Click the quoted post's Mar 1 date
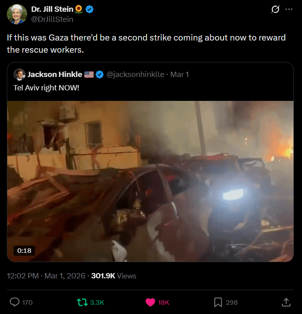This screenshot has height=314, width=302. click(x=179, y=75)
